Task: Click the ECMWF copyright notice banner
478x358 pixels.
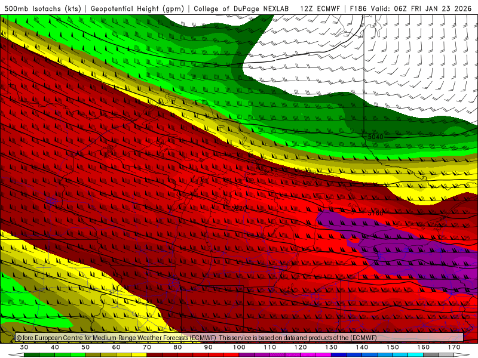Action: pyautogui.click(x=240, y=337)
